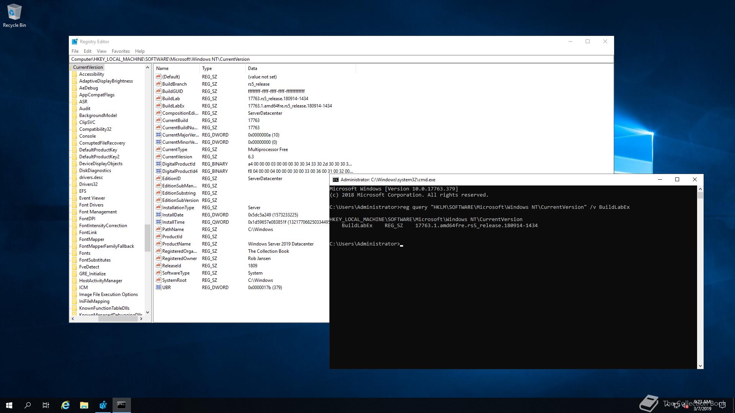Sort values by the Type column header

click(222, 68)
